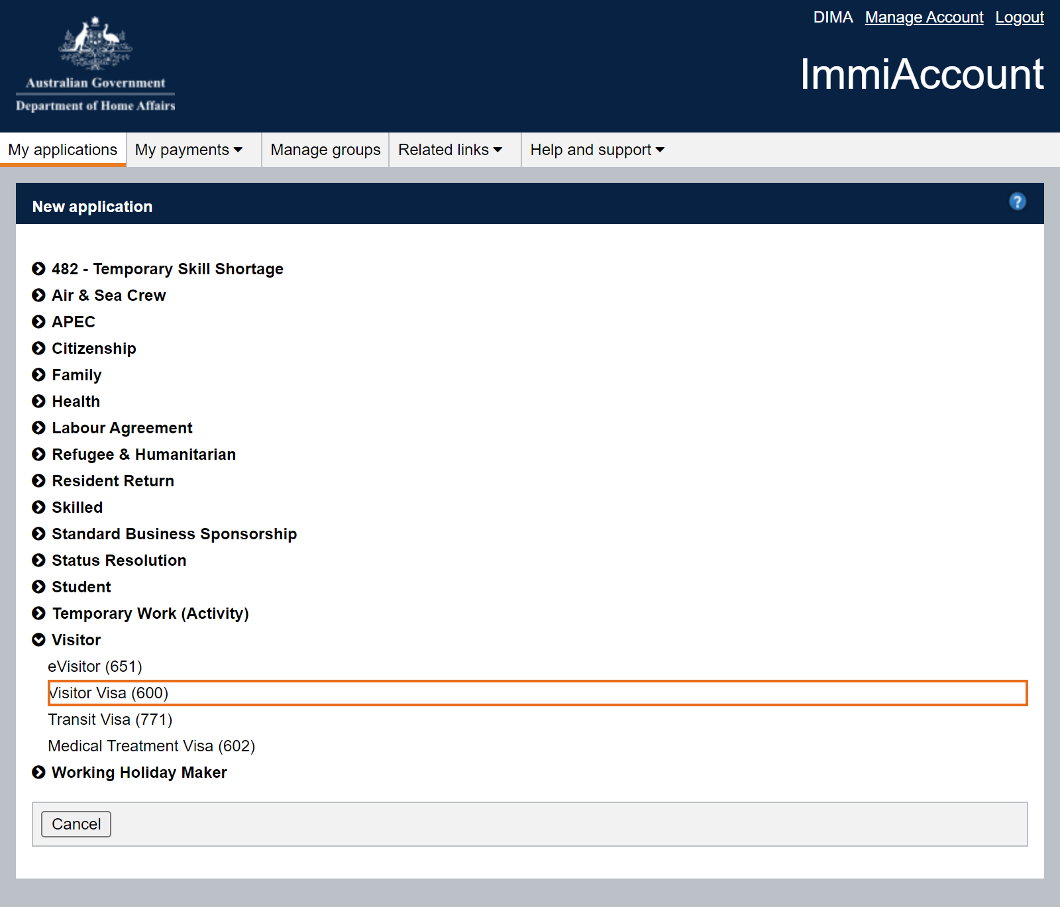Expand Temporary Work (Activity) arrow

[x=38, y=614]
